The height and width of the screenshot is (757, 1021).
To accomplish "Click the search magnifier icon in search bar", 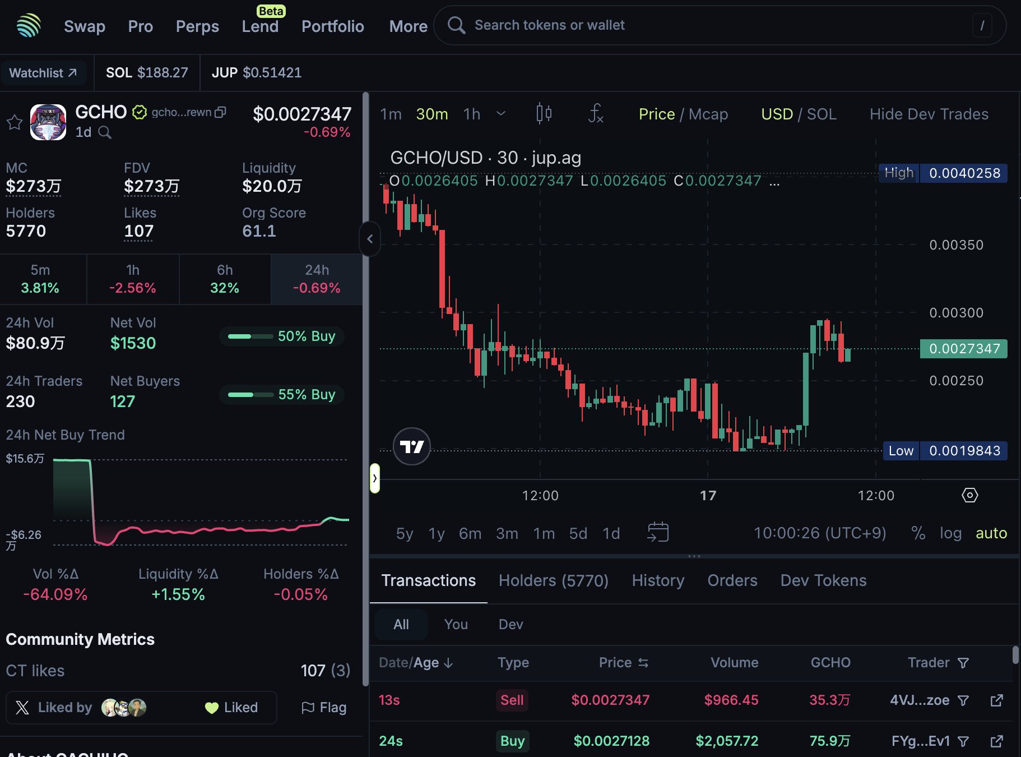I will point(456,25).
